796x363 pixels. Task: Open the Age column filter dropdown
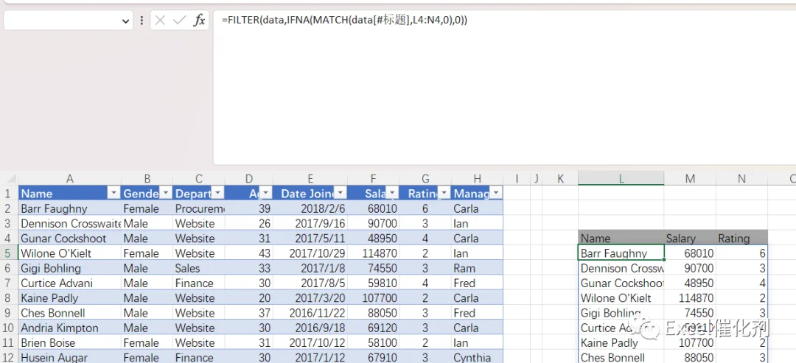tap(266, 193)
